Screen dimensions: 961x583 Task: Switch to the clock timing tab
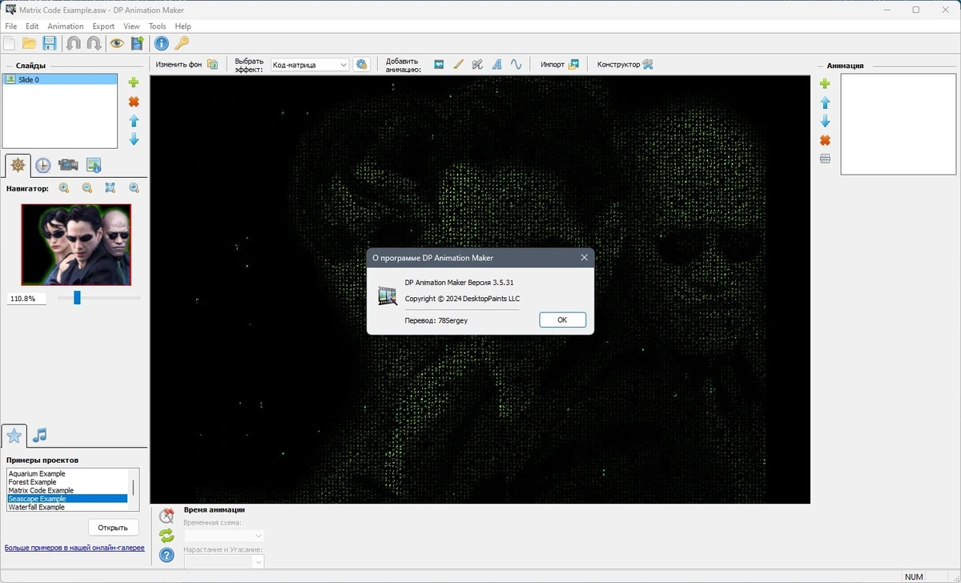tap(43, 166)
